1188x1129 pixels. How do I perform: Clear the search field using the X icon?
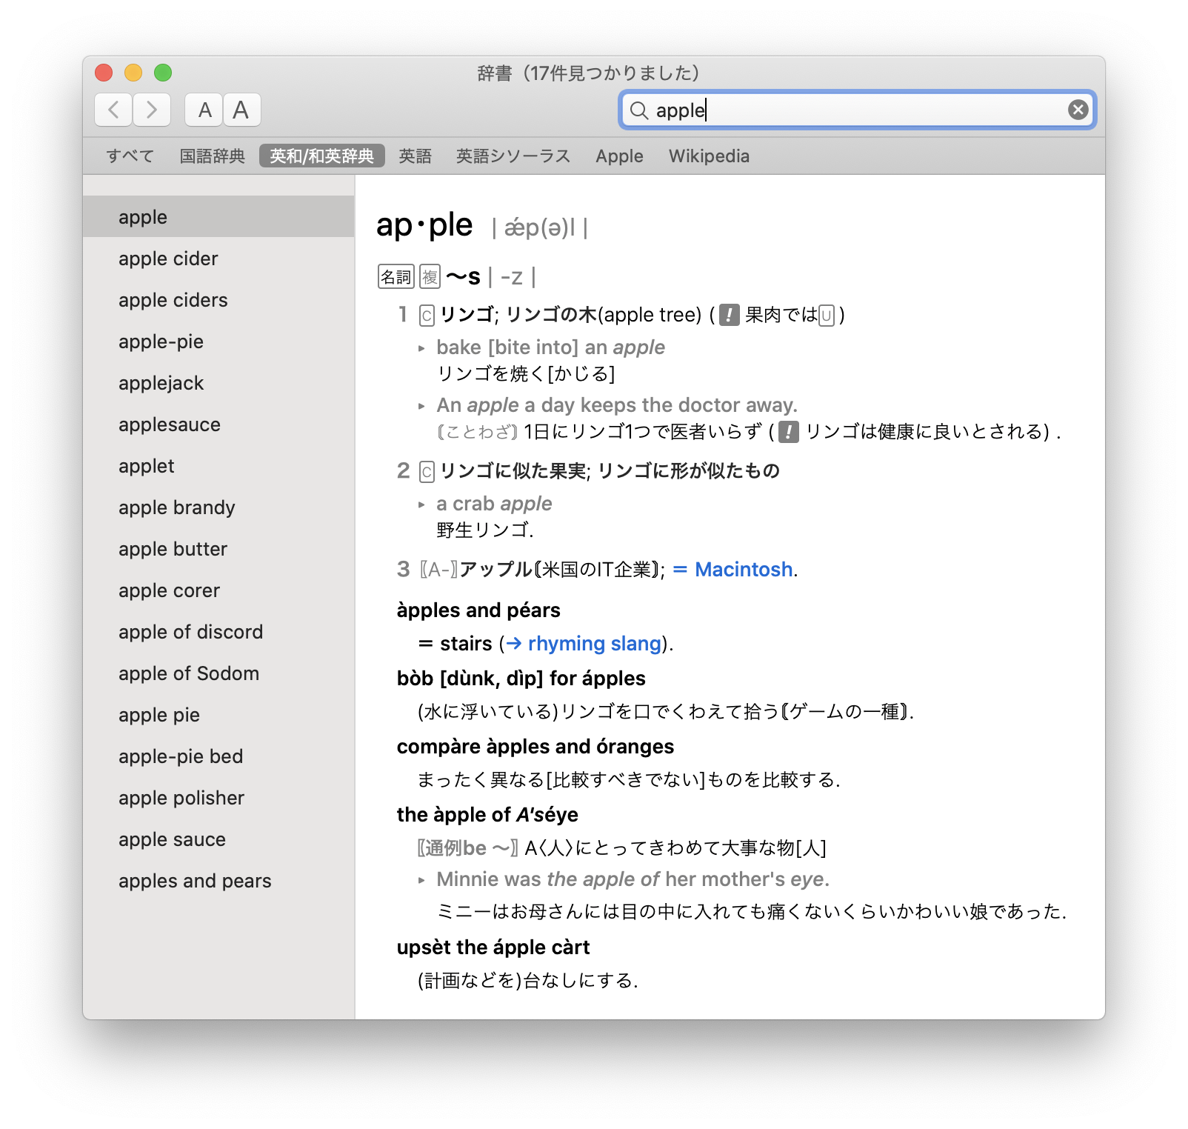pyautogui.click(x=1078, y=110)
